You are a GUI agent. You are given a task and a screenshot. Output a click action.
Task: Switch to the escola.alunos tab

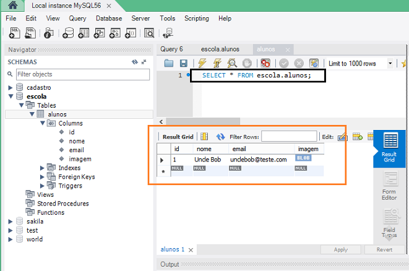[220, 49]
